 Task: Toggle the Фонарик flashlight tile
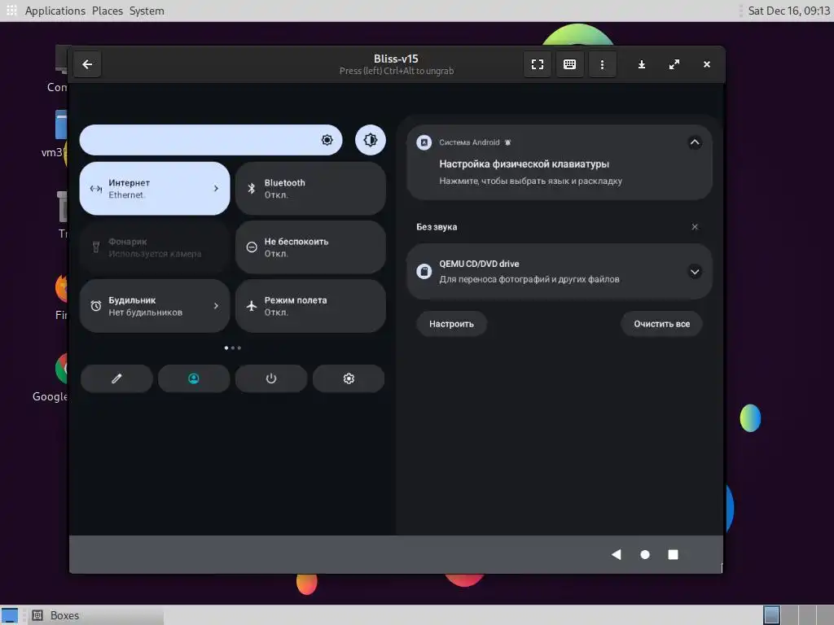coord(155,247)
